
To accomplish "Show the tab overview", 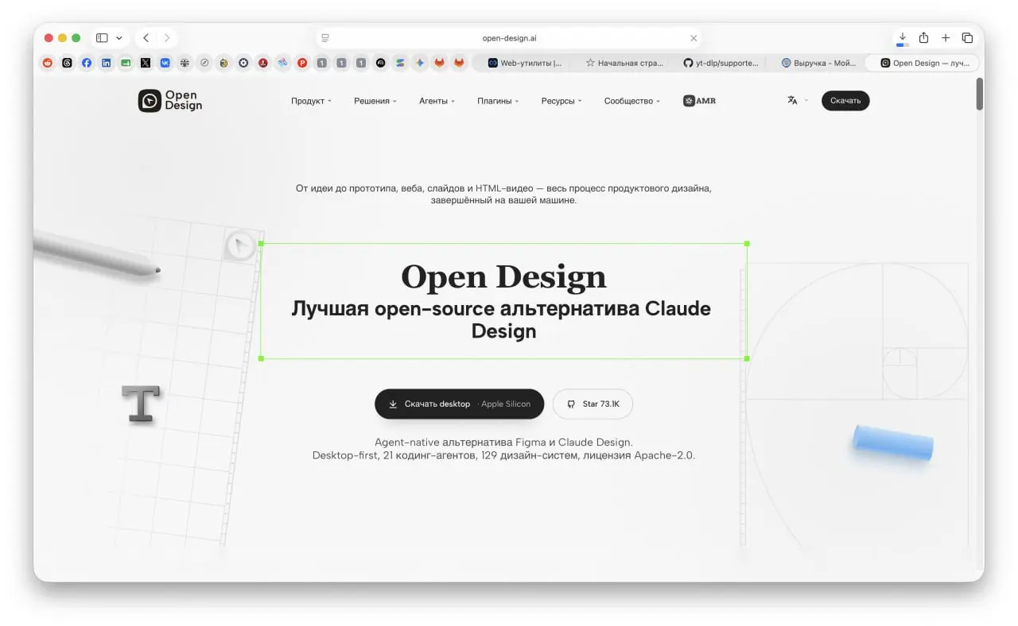I will tap(967, 38).
